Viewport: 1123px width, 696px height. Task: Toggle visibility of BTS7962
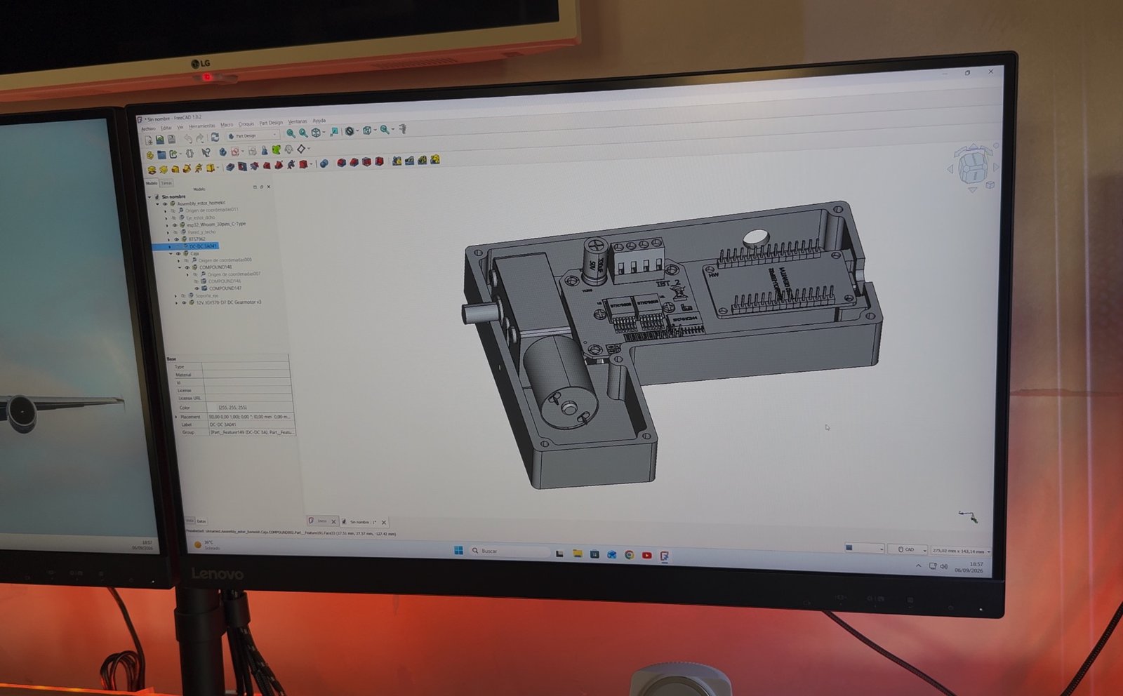coord(177,239)
